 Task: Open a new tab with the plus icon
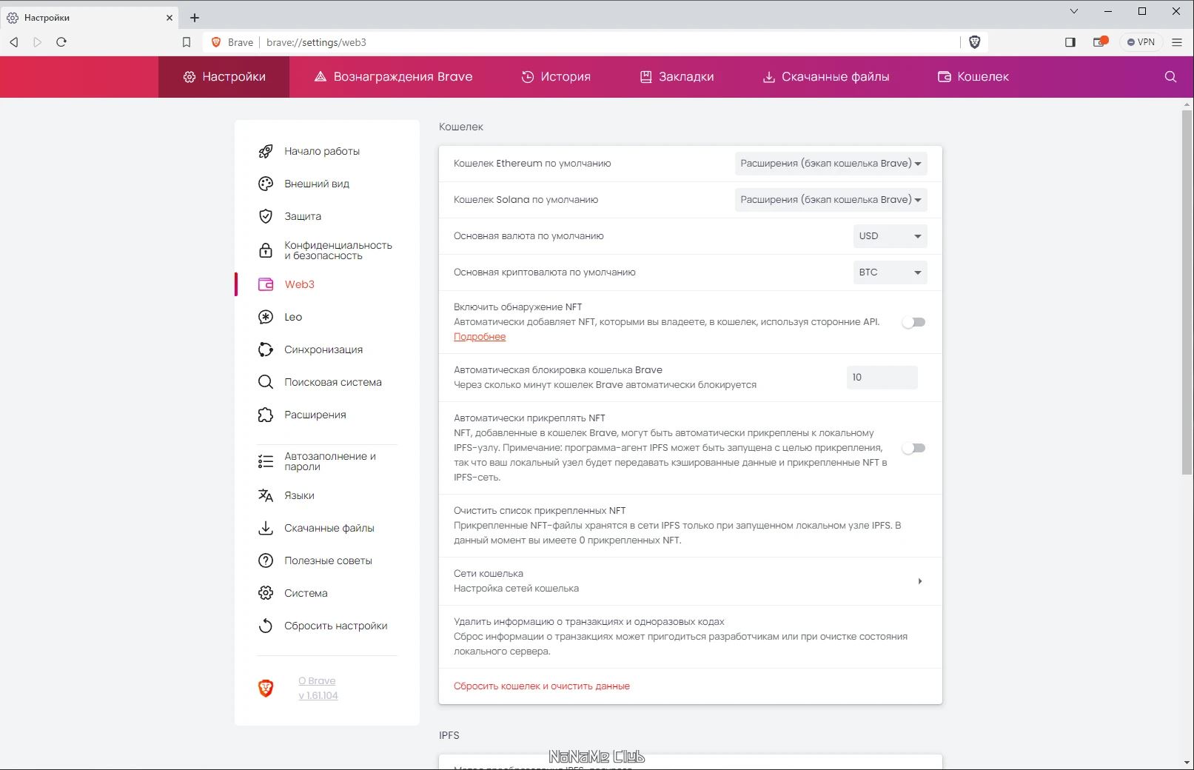point(195,18)
